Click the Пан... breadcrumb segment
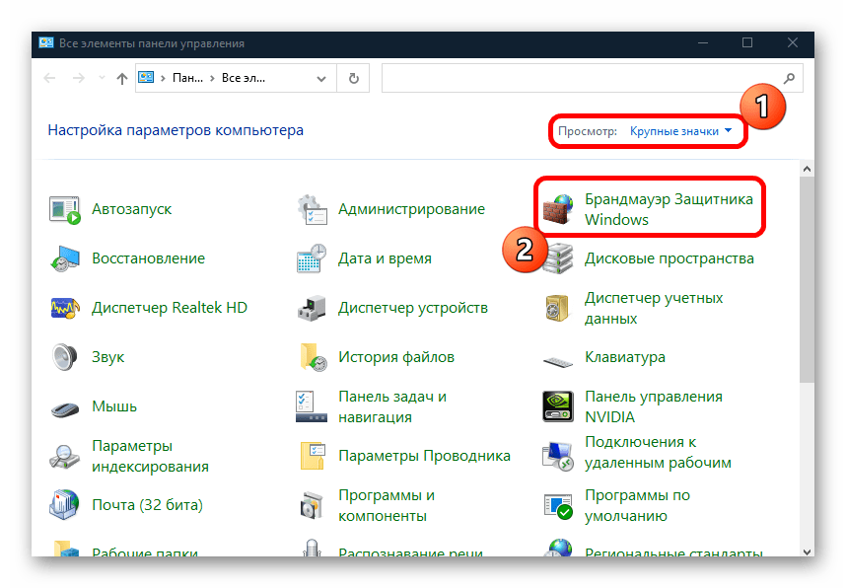 (x=187, y=78)
